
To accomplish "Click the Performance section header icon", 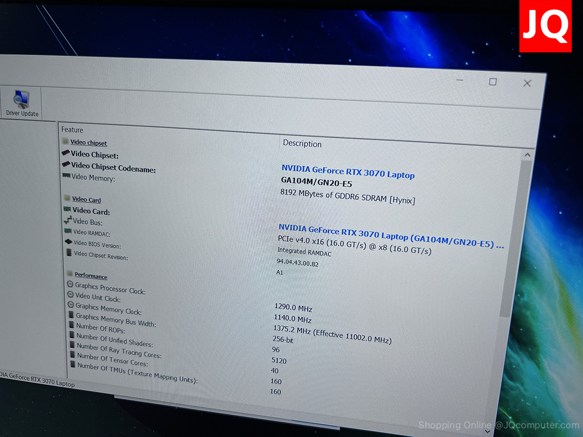I will point(69,274).
